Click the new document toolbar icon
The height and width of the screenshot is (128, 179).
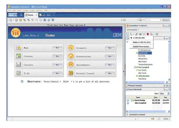(x=11, y=20)
